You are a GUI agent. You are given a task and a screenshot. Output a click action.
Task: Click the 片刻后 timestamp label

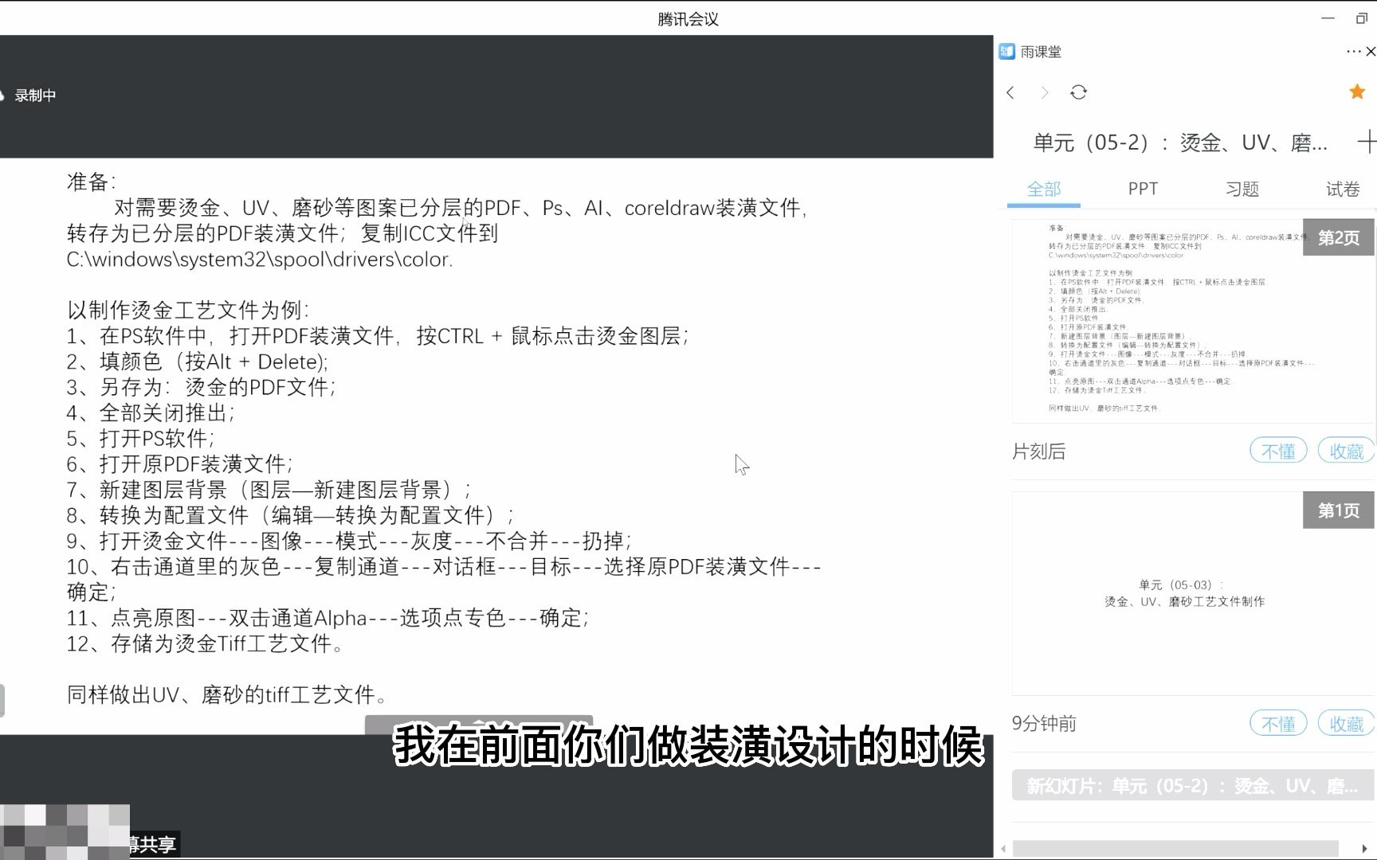click(x=1038, y=451)
